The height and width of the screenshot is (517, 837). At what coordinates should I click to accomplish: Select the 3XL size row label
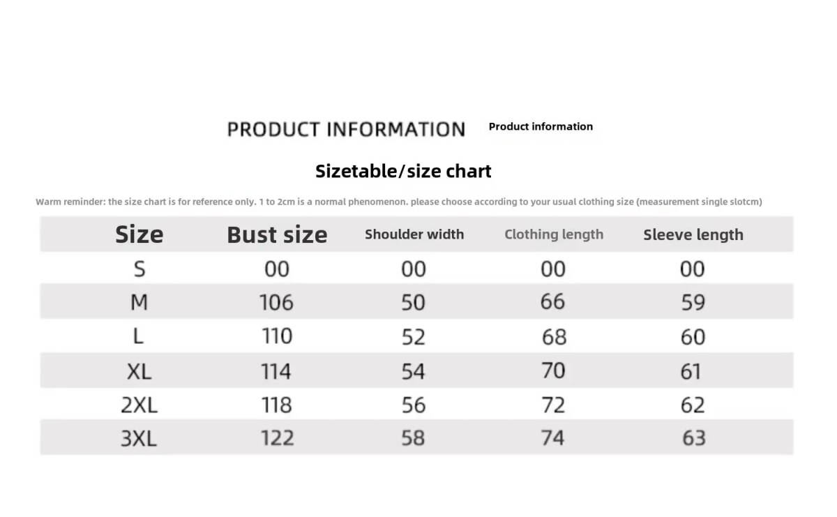139,438
